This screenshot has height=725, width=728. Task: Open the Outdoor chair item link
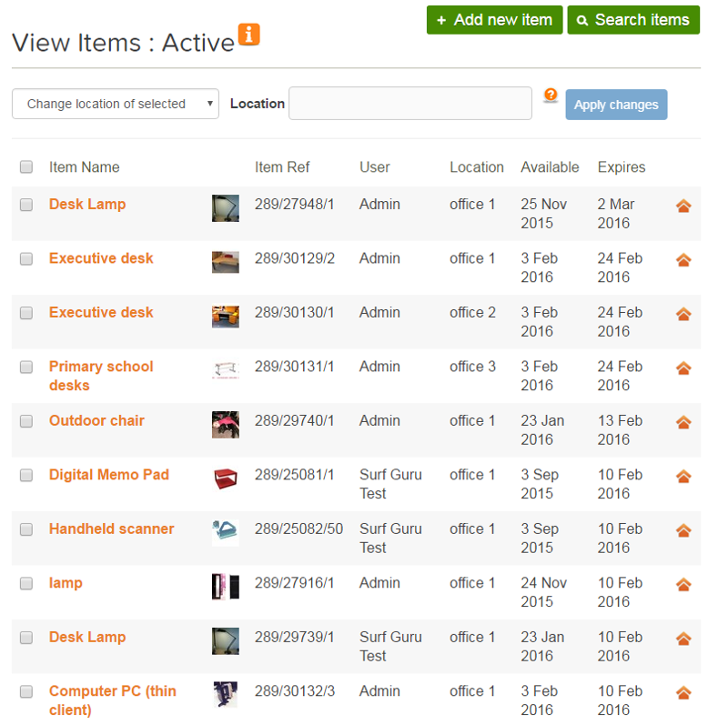[96, 420]
